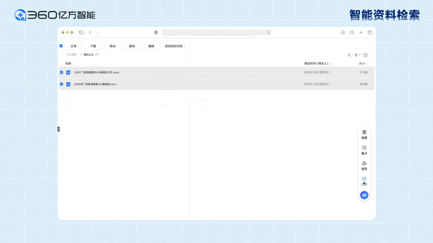Click 个人空间 in the breadcrumb

coord(71,55)
